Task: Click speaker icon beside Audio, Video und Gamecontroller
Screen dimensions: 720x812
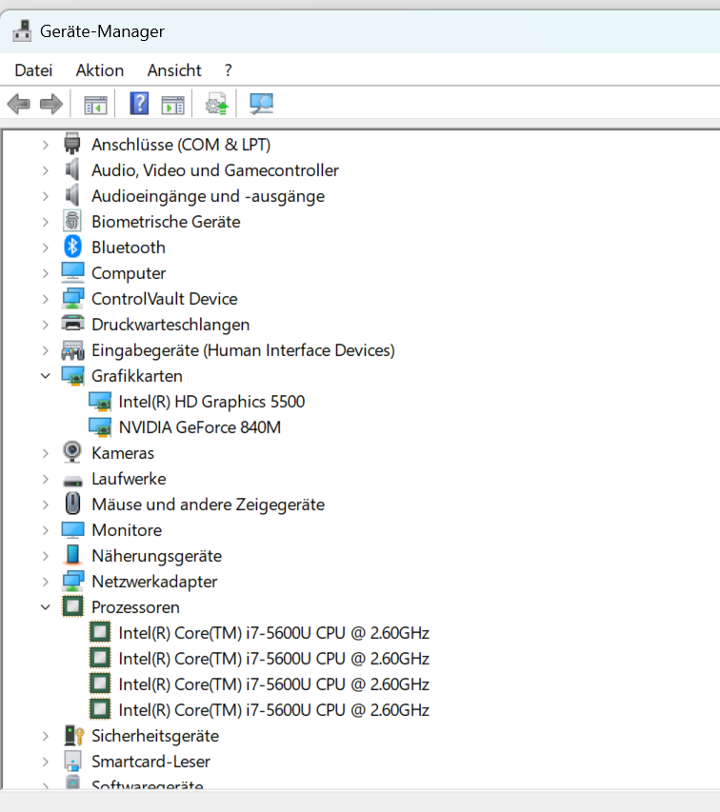Action: [72, 169]
